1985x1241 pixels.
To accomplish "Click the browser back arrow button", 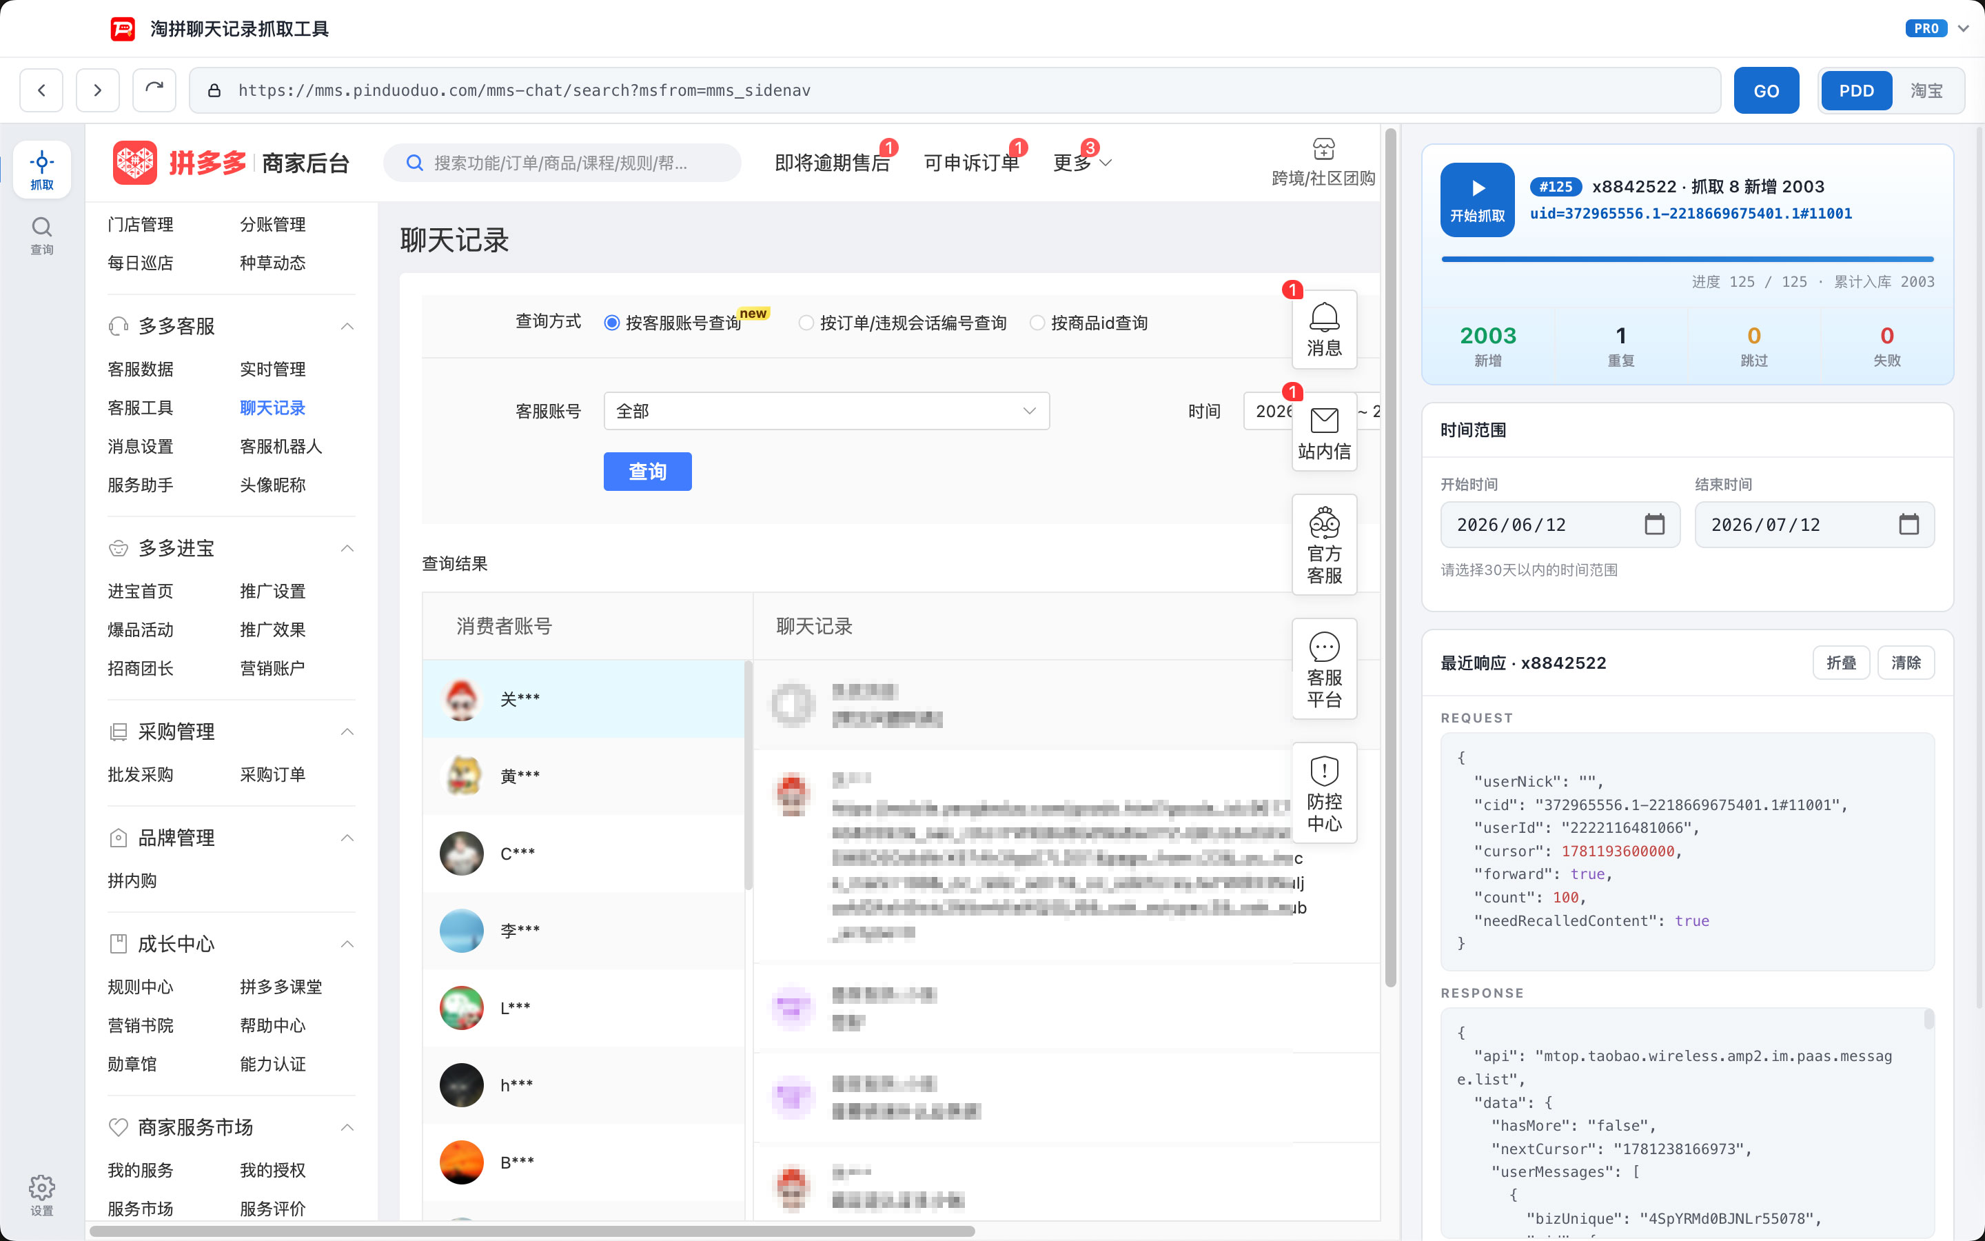I will click(x=41, y=90).
